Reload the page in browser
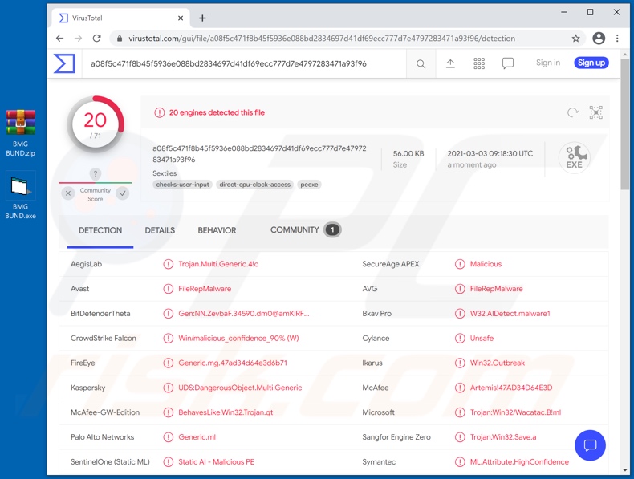The image size is (634, 479). pos(96,39)
